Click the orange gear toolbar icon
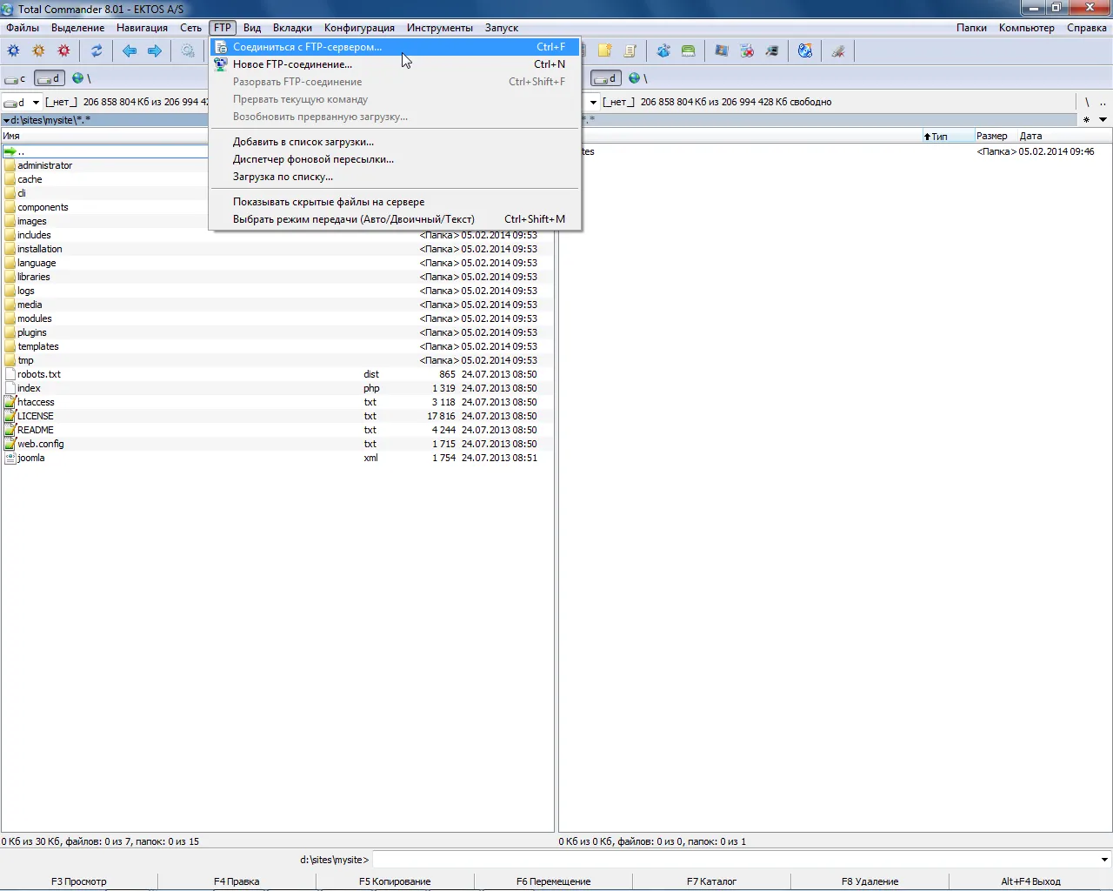This screenshot has width=1113, height=891. (x=38, y=51)
